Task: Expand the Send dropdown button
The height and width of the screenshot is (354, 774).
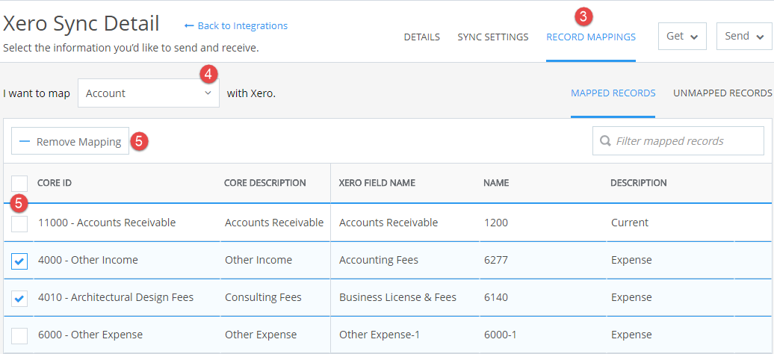Action: coord(744,37)
